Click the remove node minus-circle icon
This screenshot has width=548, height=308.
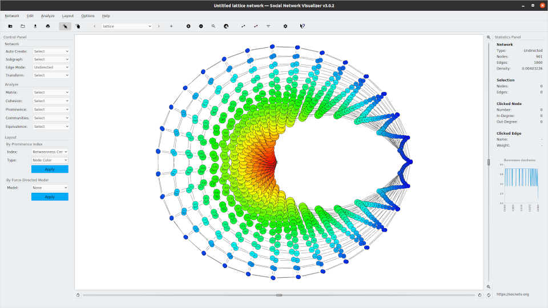[x=201, y=26]
